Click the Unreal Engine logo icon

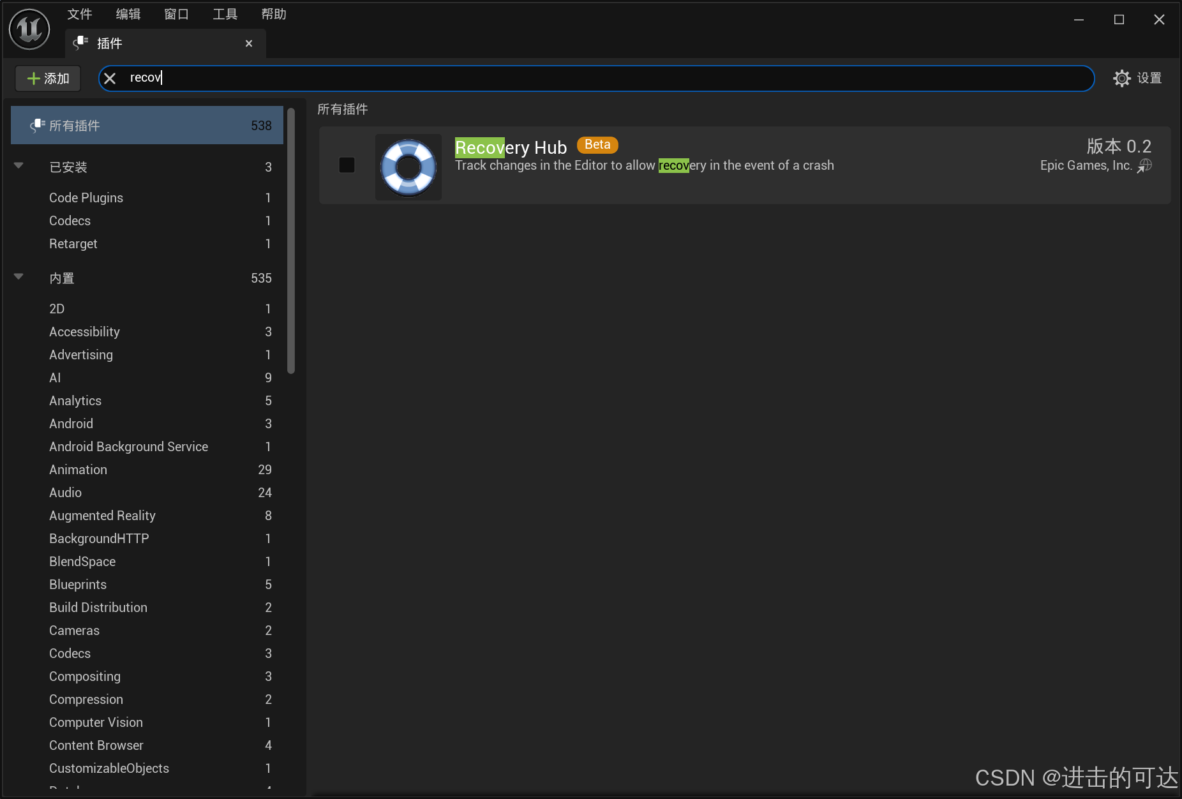29,29
